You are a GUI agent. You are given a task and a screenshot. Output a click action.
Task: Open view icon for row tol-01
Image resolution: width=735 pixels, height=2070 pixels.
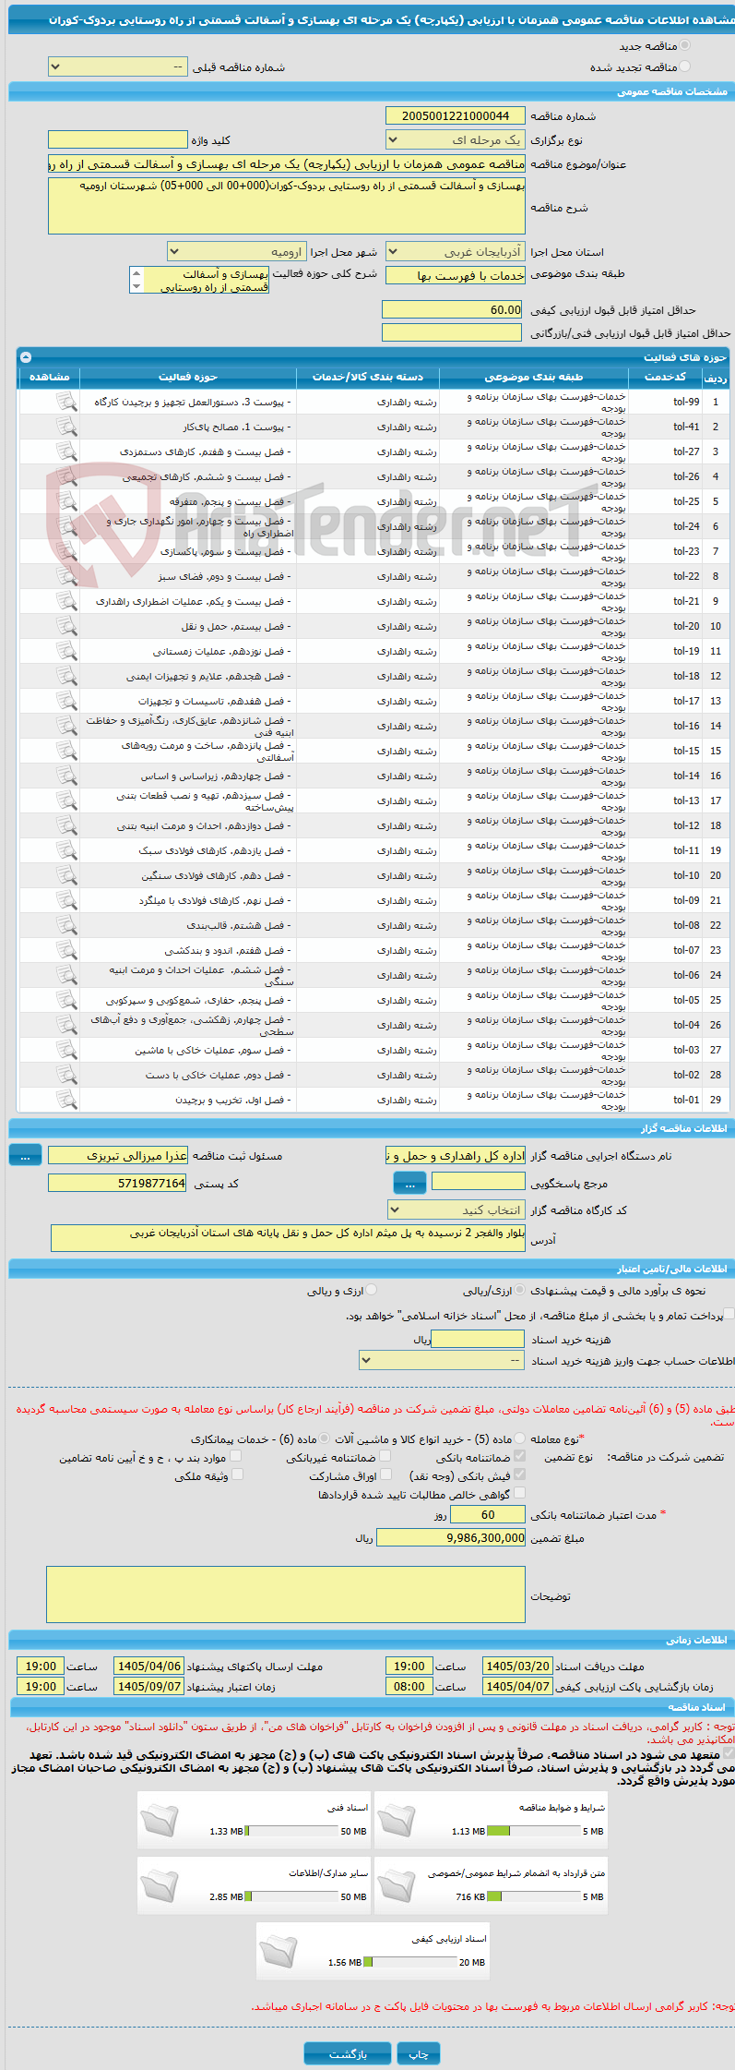pos(66,1100)
